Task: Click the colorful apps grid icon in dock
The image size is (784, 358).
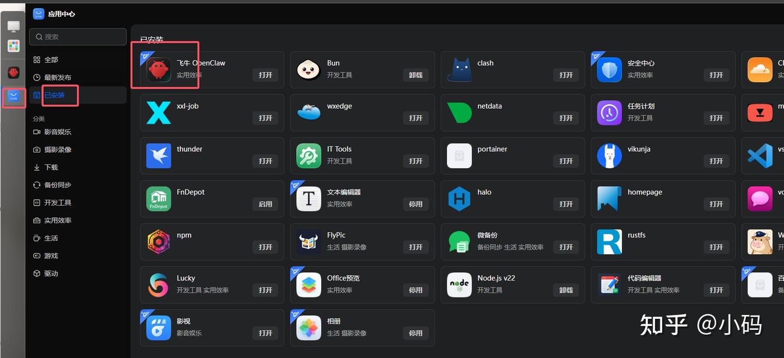Action: [x=14, y=46]
